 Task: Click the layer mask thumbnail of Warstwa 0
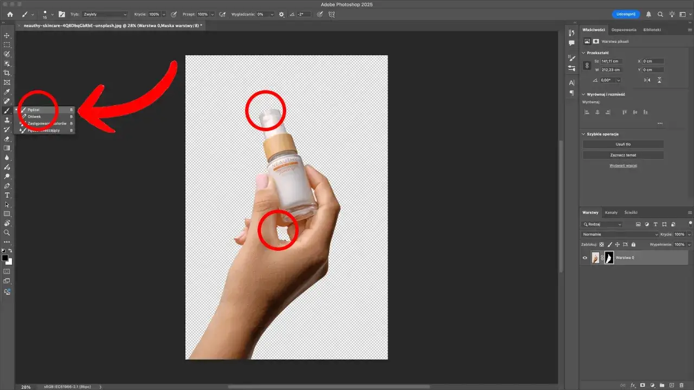[x=609, y=258]
